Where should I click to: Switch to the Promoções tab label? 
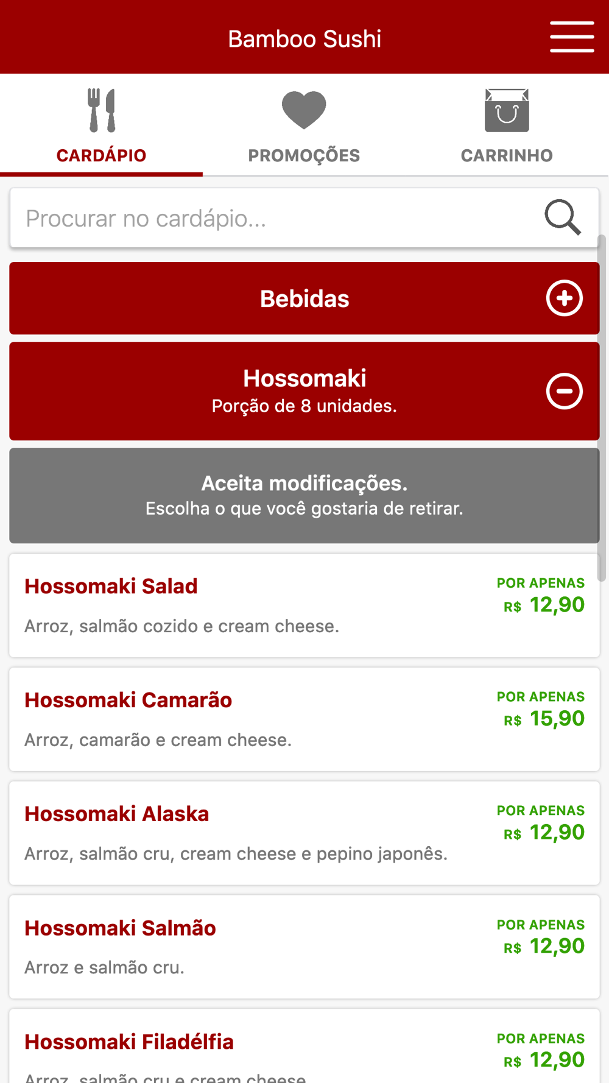tap(304, 155)
